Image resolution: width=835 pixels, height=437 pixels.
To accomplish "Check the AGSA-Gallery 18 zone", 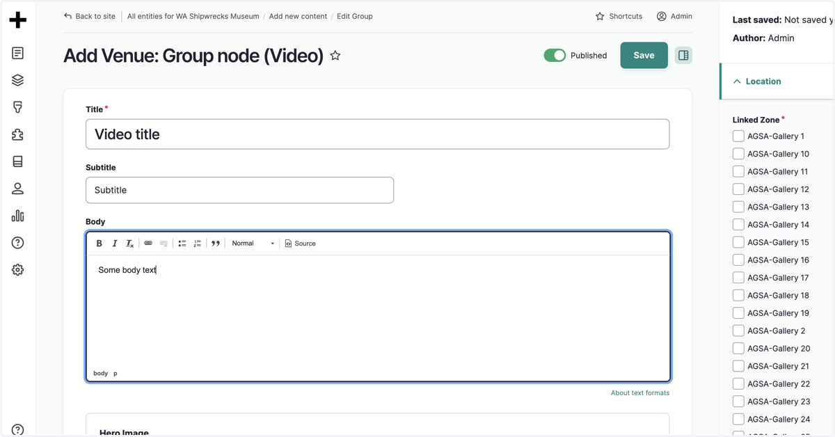I will 738,296.
